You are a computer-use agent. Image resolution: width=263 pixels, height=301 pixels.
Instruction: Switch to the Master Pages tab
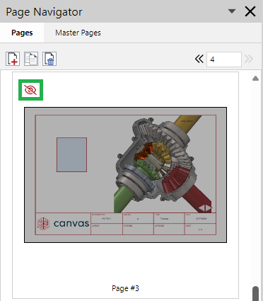click(x=78, y=33)
